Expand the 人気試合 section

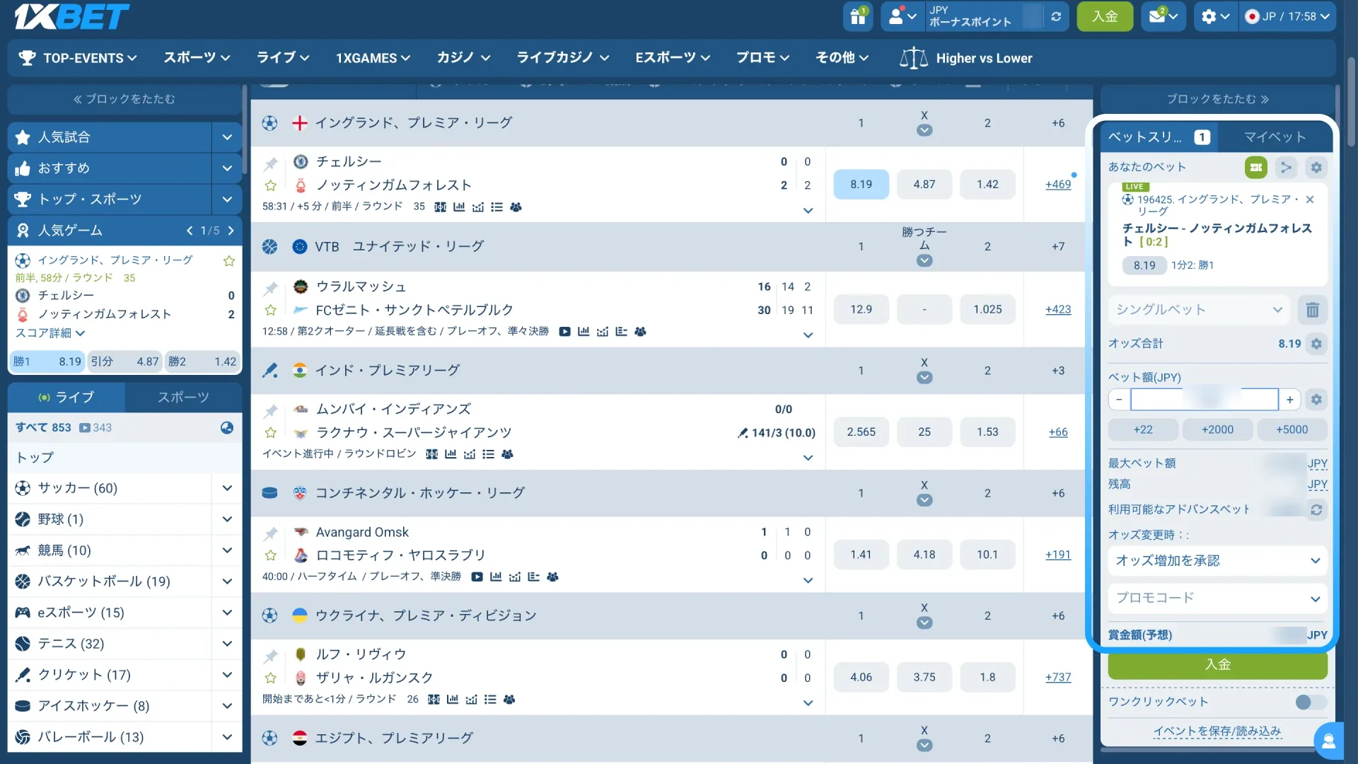pos(226,137)
